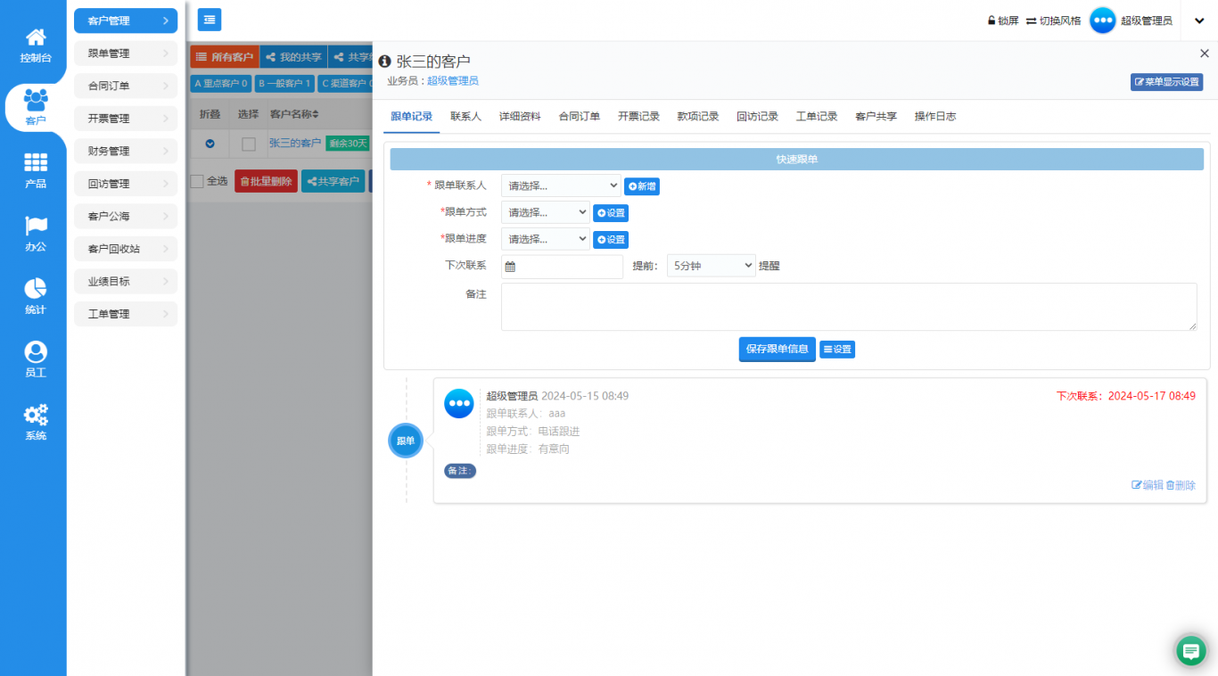Open the 统计 pie chart icon

[x=36, y=289]
